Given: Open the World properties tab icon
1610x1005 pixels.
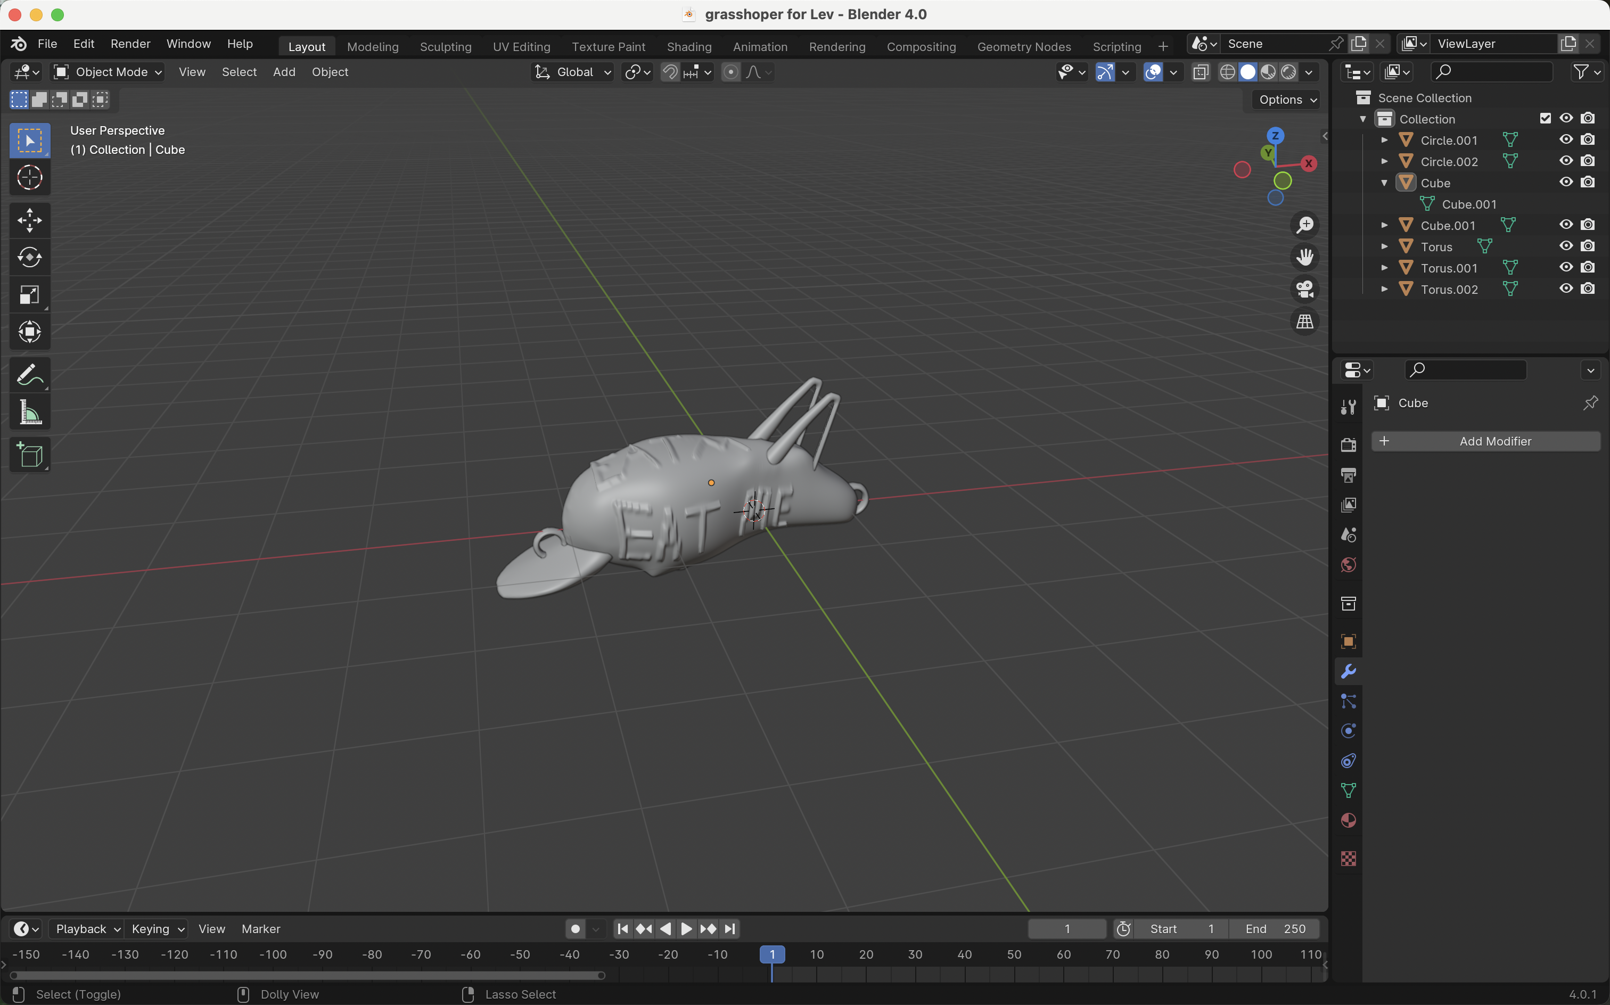Looking at the screenshot, I should pyautogui.click(x=1348, y=565).
